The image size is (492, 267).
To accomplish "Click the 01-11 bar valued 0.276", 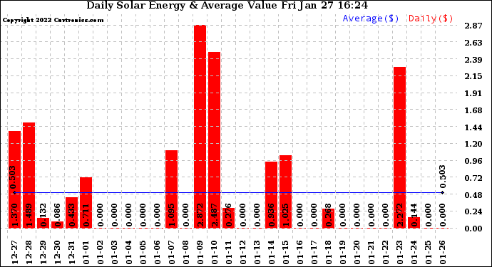I will point(228,218).
